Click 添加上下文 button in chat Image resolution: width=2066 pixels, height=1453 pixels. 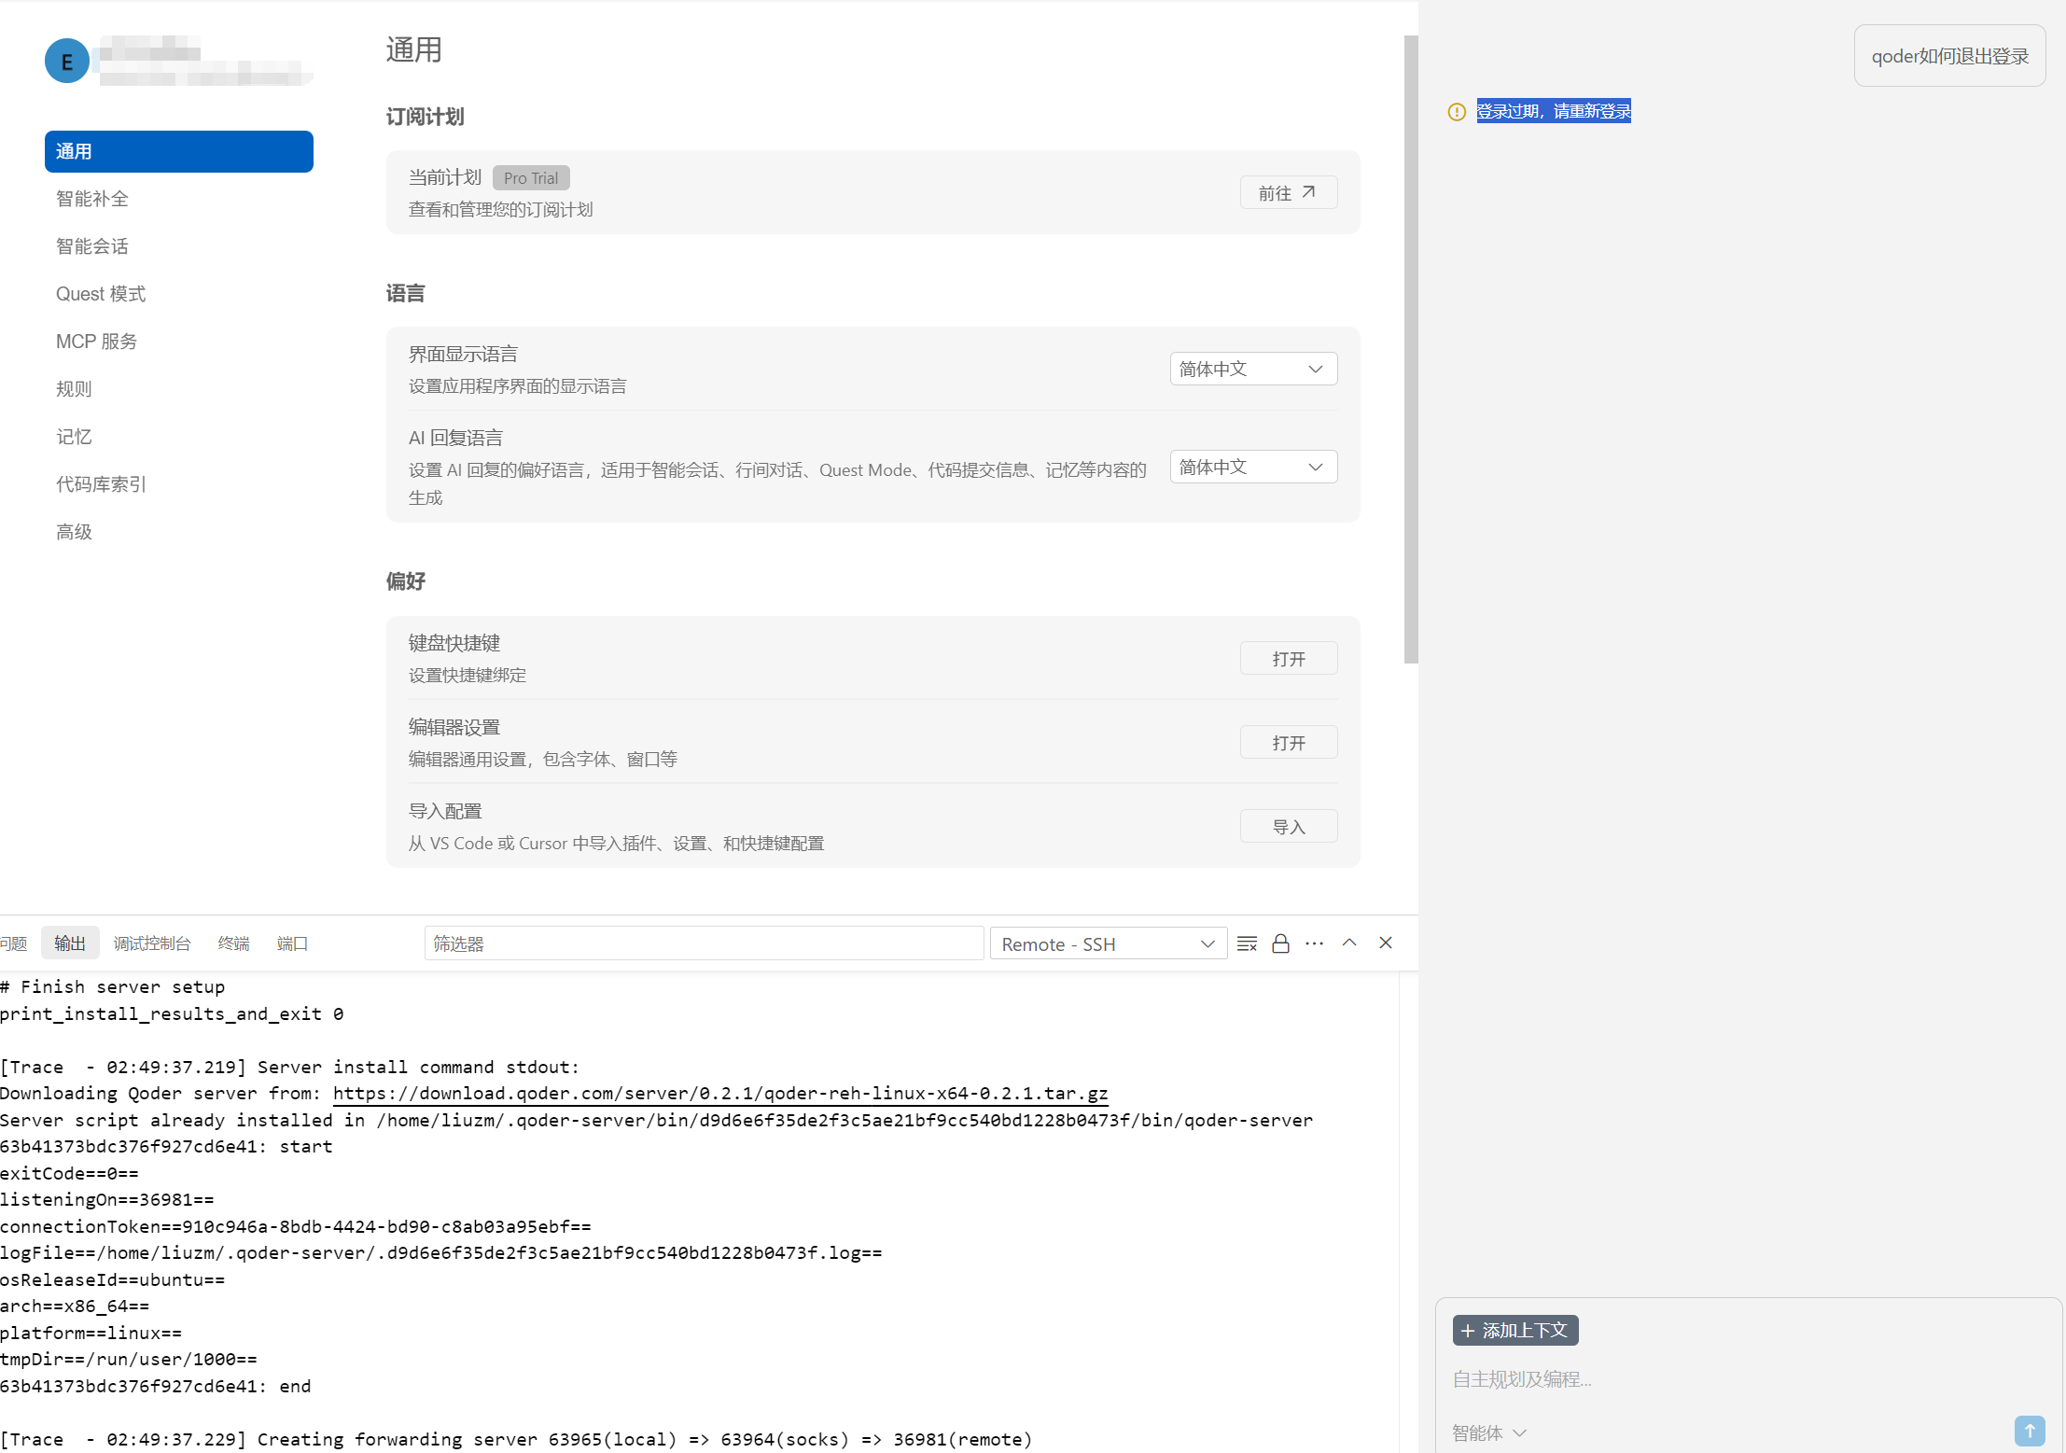[x=1515, y=1330]
